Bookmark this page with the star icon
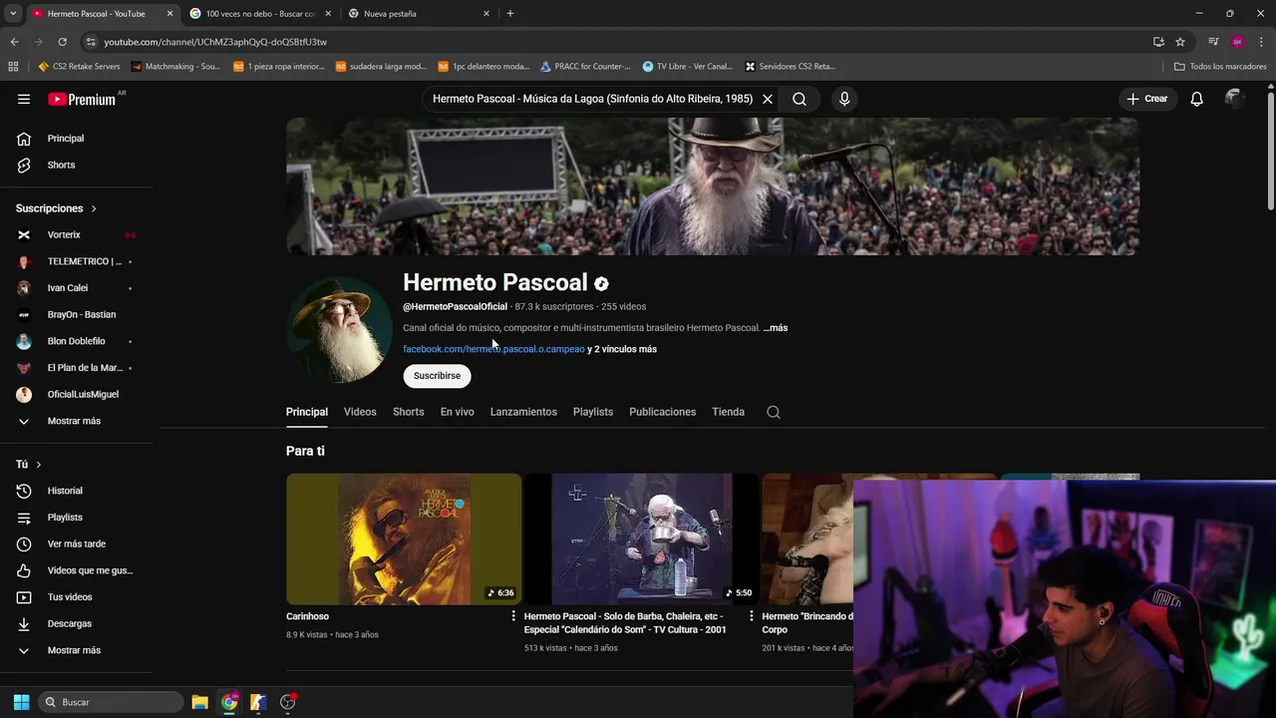1276x718 pixels. 1180,42
